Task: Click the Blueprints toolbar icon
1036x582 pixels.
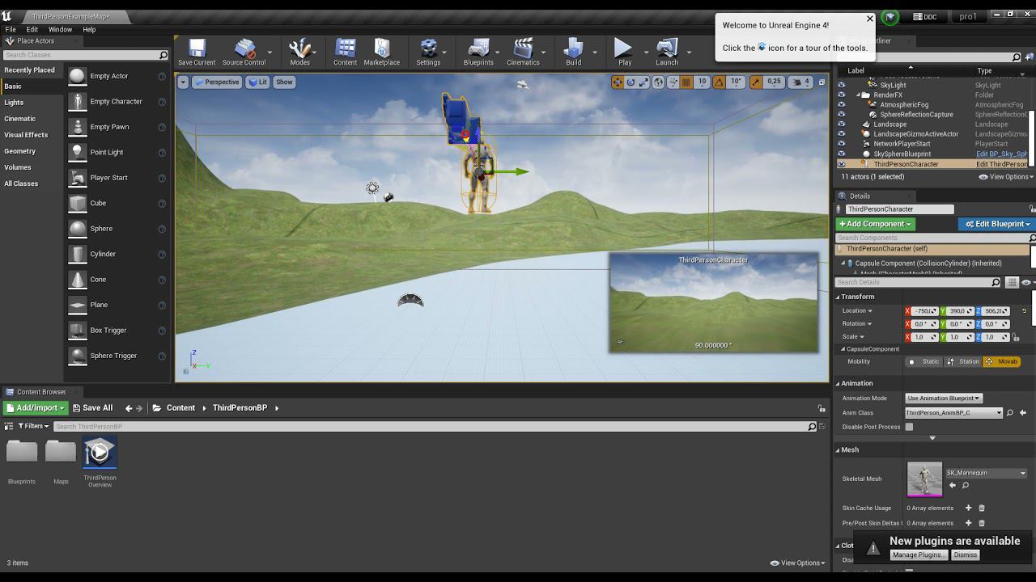Action: (x=478, y=51)
